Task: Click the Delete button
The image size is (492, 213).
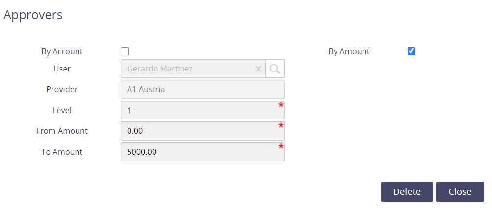Action: [x=407, y=192]
